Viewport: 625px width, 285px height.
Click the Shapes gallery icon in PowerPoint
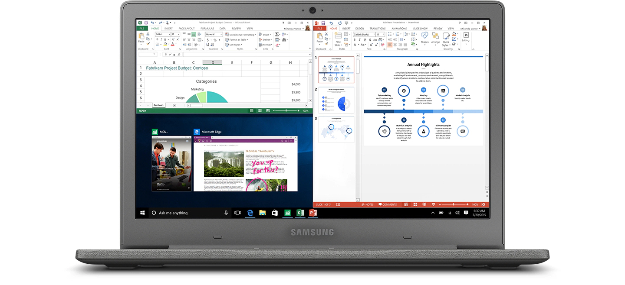pos(424,37)
